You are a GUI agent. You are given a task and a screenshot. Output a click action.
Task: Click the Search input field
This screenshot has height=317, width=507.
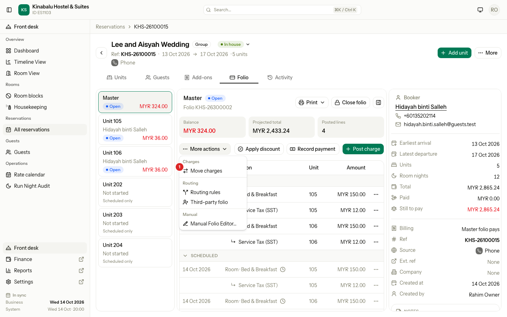(282, 10)
